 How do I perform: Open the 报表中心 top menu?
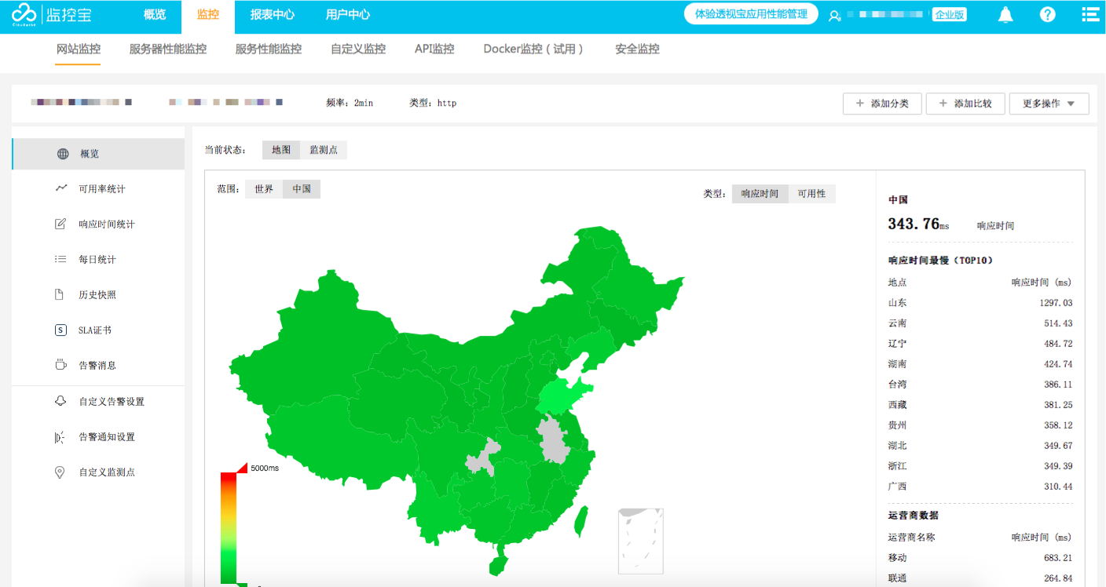(272, 15)
